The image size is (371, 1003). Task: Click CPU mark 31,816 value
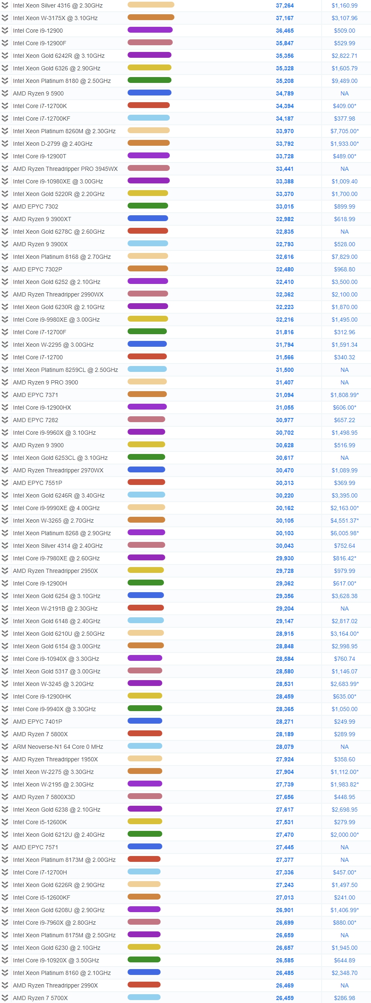284,332
